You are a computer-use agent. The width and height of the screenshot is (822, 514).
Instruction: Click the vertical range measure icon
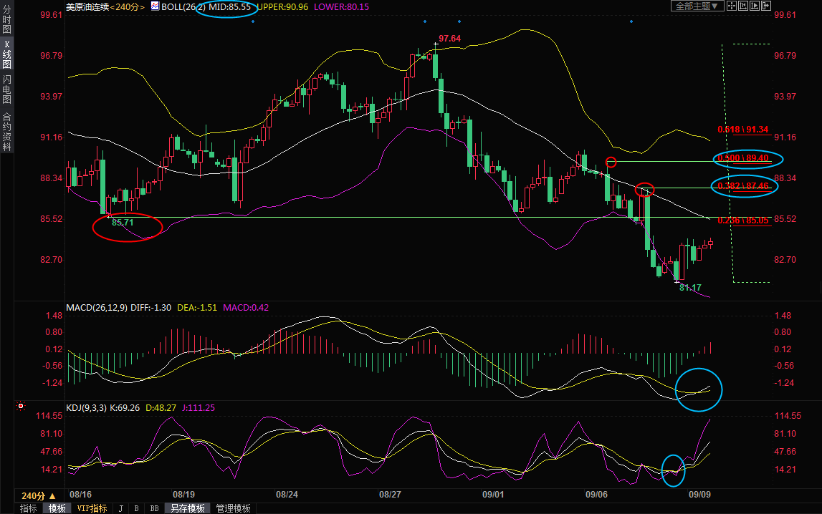pos(743,6)
